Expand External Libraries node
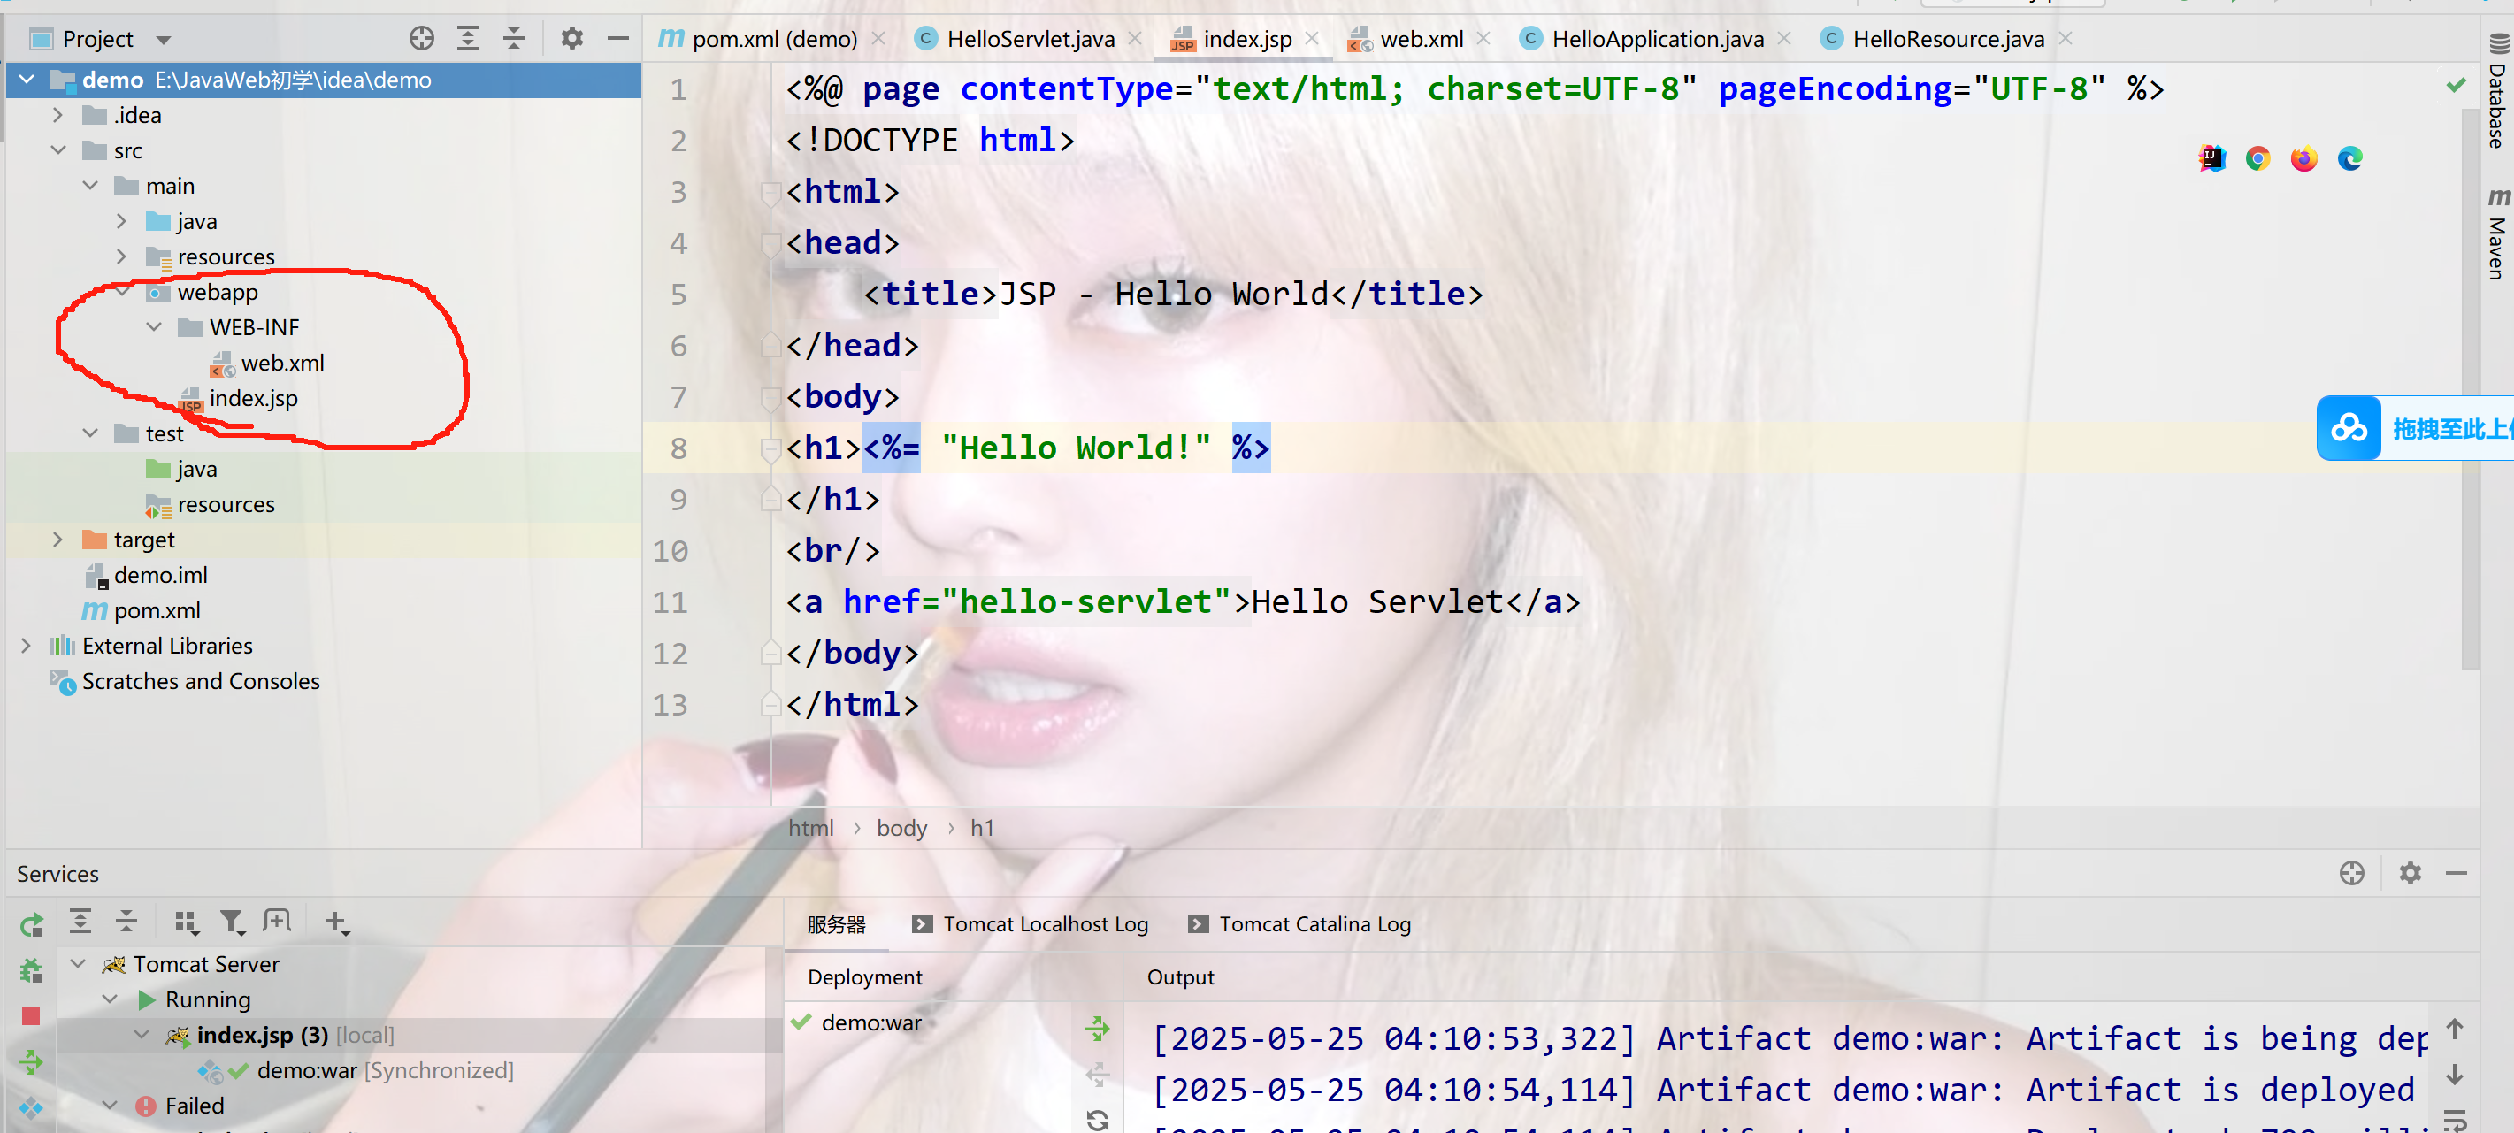This screenshot has width=2514, height=1133. 27,646
